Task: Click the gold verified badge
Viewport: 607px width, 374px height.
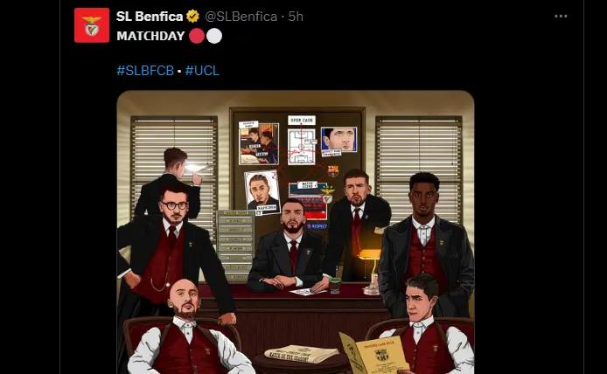Action: pos(193,17)
